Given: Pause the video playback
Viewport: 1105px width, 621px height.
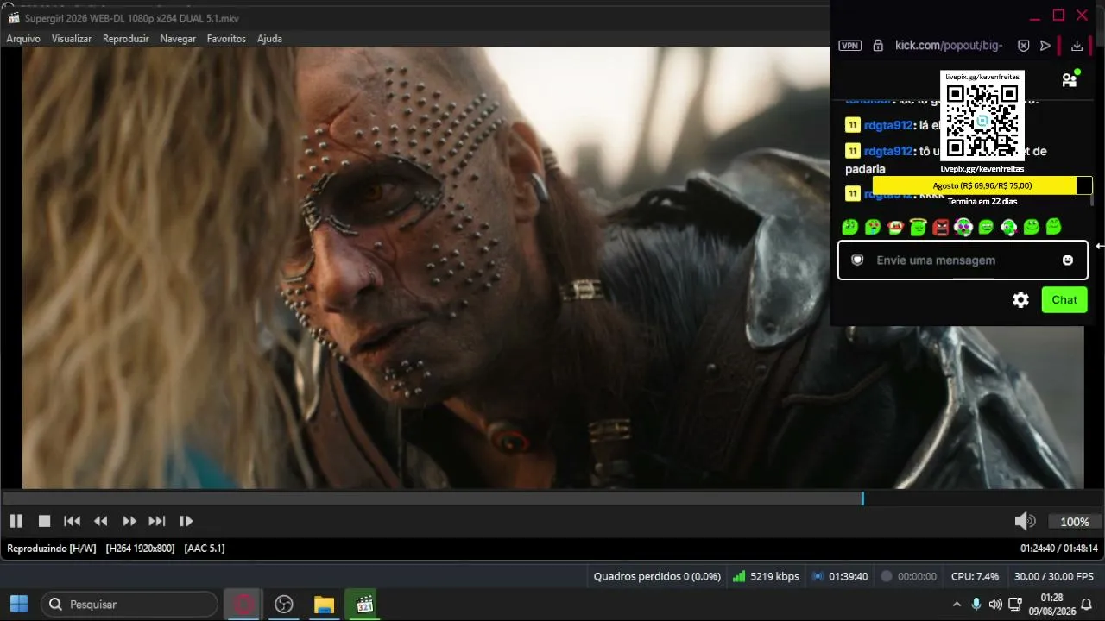Looking at the screenshot, I should [x=16, y=521].
